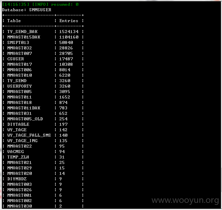Click the entries value 874
222x210 pixels.
[x=63, y=103]
